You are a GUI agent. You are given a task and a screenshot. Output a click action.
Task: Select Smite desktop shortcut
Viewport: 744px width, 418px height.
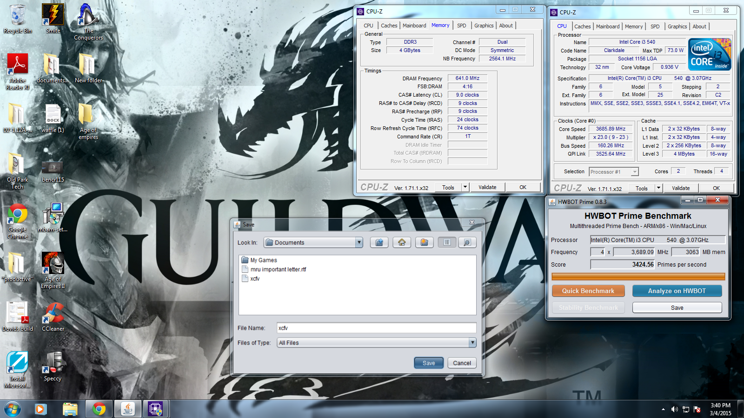(x=53, y=19)
